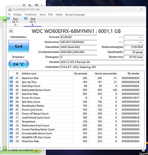Click the previous disk arrow icon
Screen dimensions: 148x155
click(11, 31)
